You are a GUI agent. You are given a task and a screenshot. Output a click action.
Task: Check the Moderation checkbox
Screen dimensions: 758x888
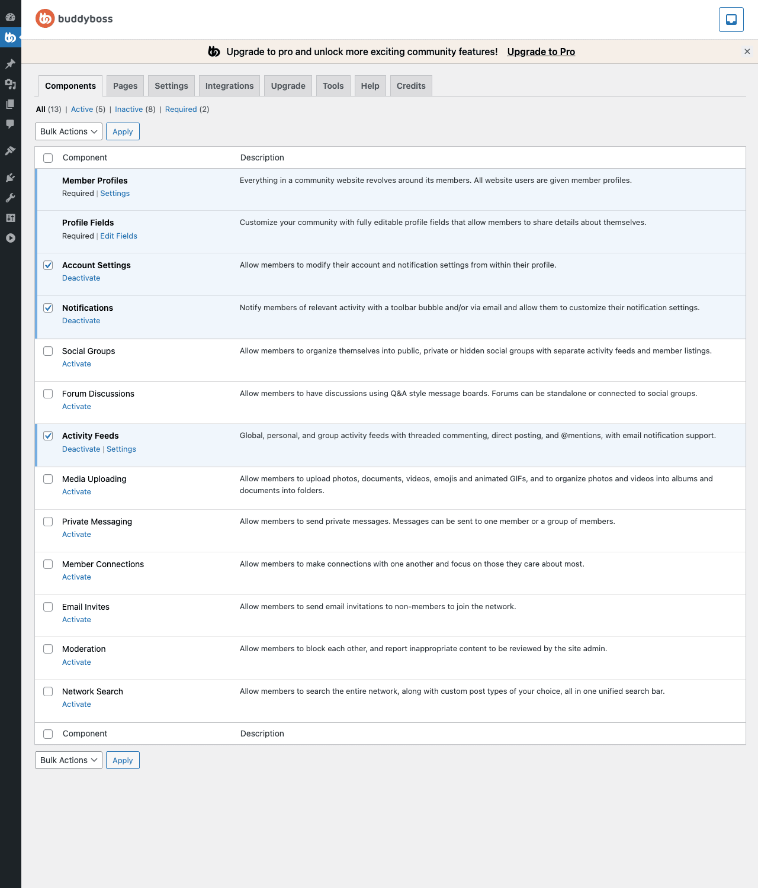pyautogui.click(x=48, y=649)
